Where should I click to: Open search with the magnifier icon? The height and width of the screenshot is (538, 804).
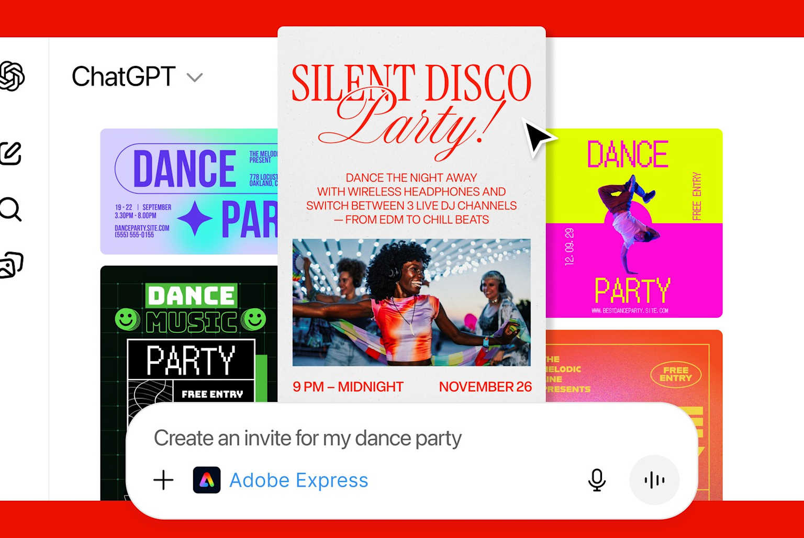(10, 209)
